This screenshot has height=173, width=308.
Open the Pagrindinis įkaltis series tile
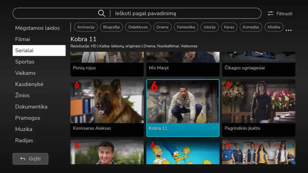(259, 108)
